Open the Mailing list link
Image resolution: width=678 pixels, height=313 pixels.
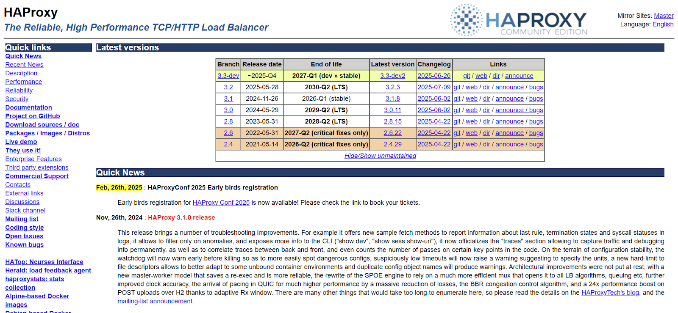[x=22, y=219]
